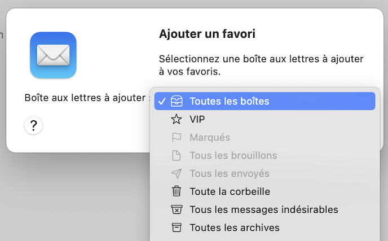Click the trash can icon

pos(177,192)
